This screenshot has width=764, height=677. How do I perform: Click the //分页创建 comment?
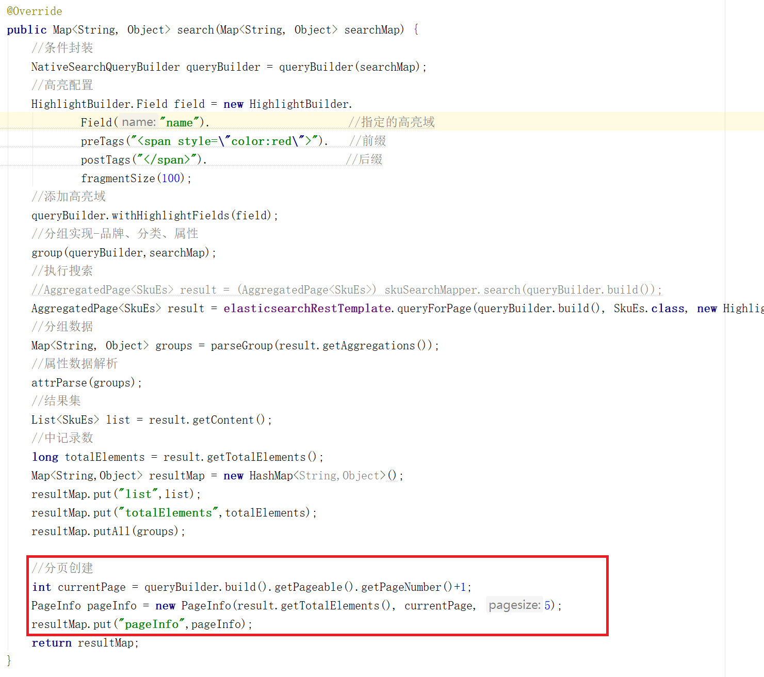click(62, 568)
